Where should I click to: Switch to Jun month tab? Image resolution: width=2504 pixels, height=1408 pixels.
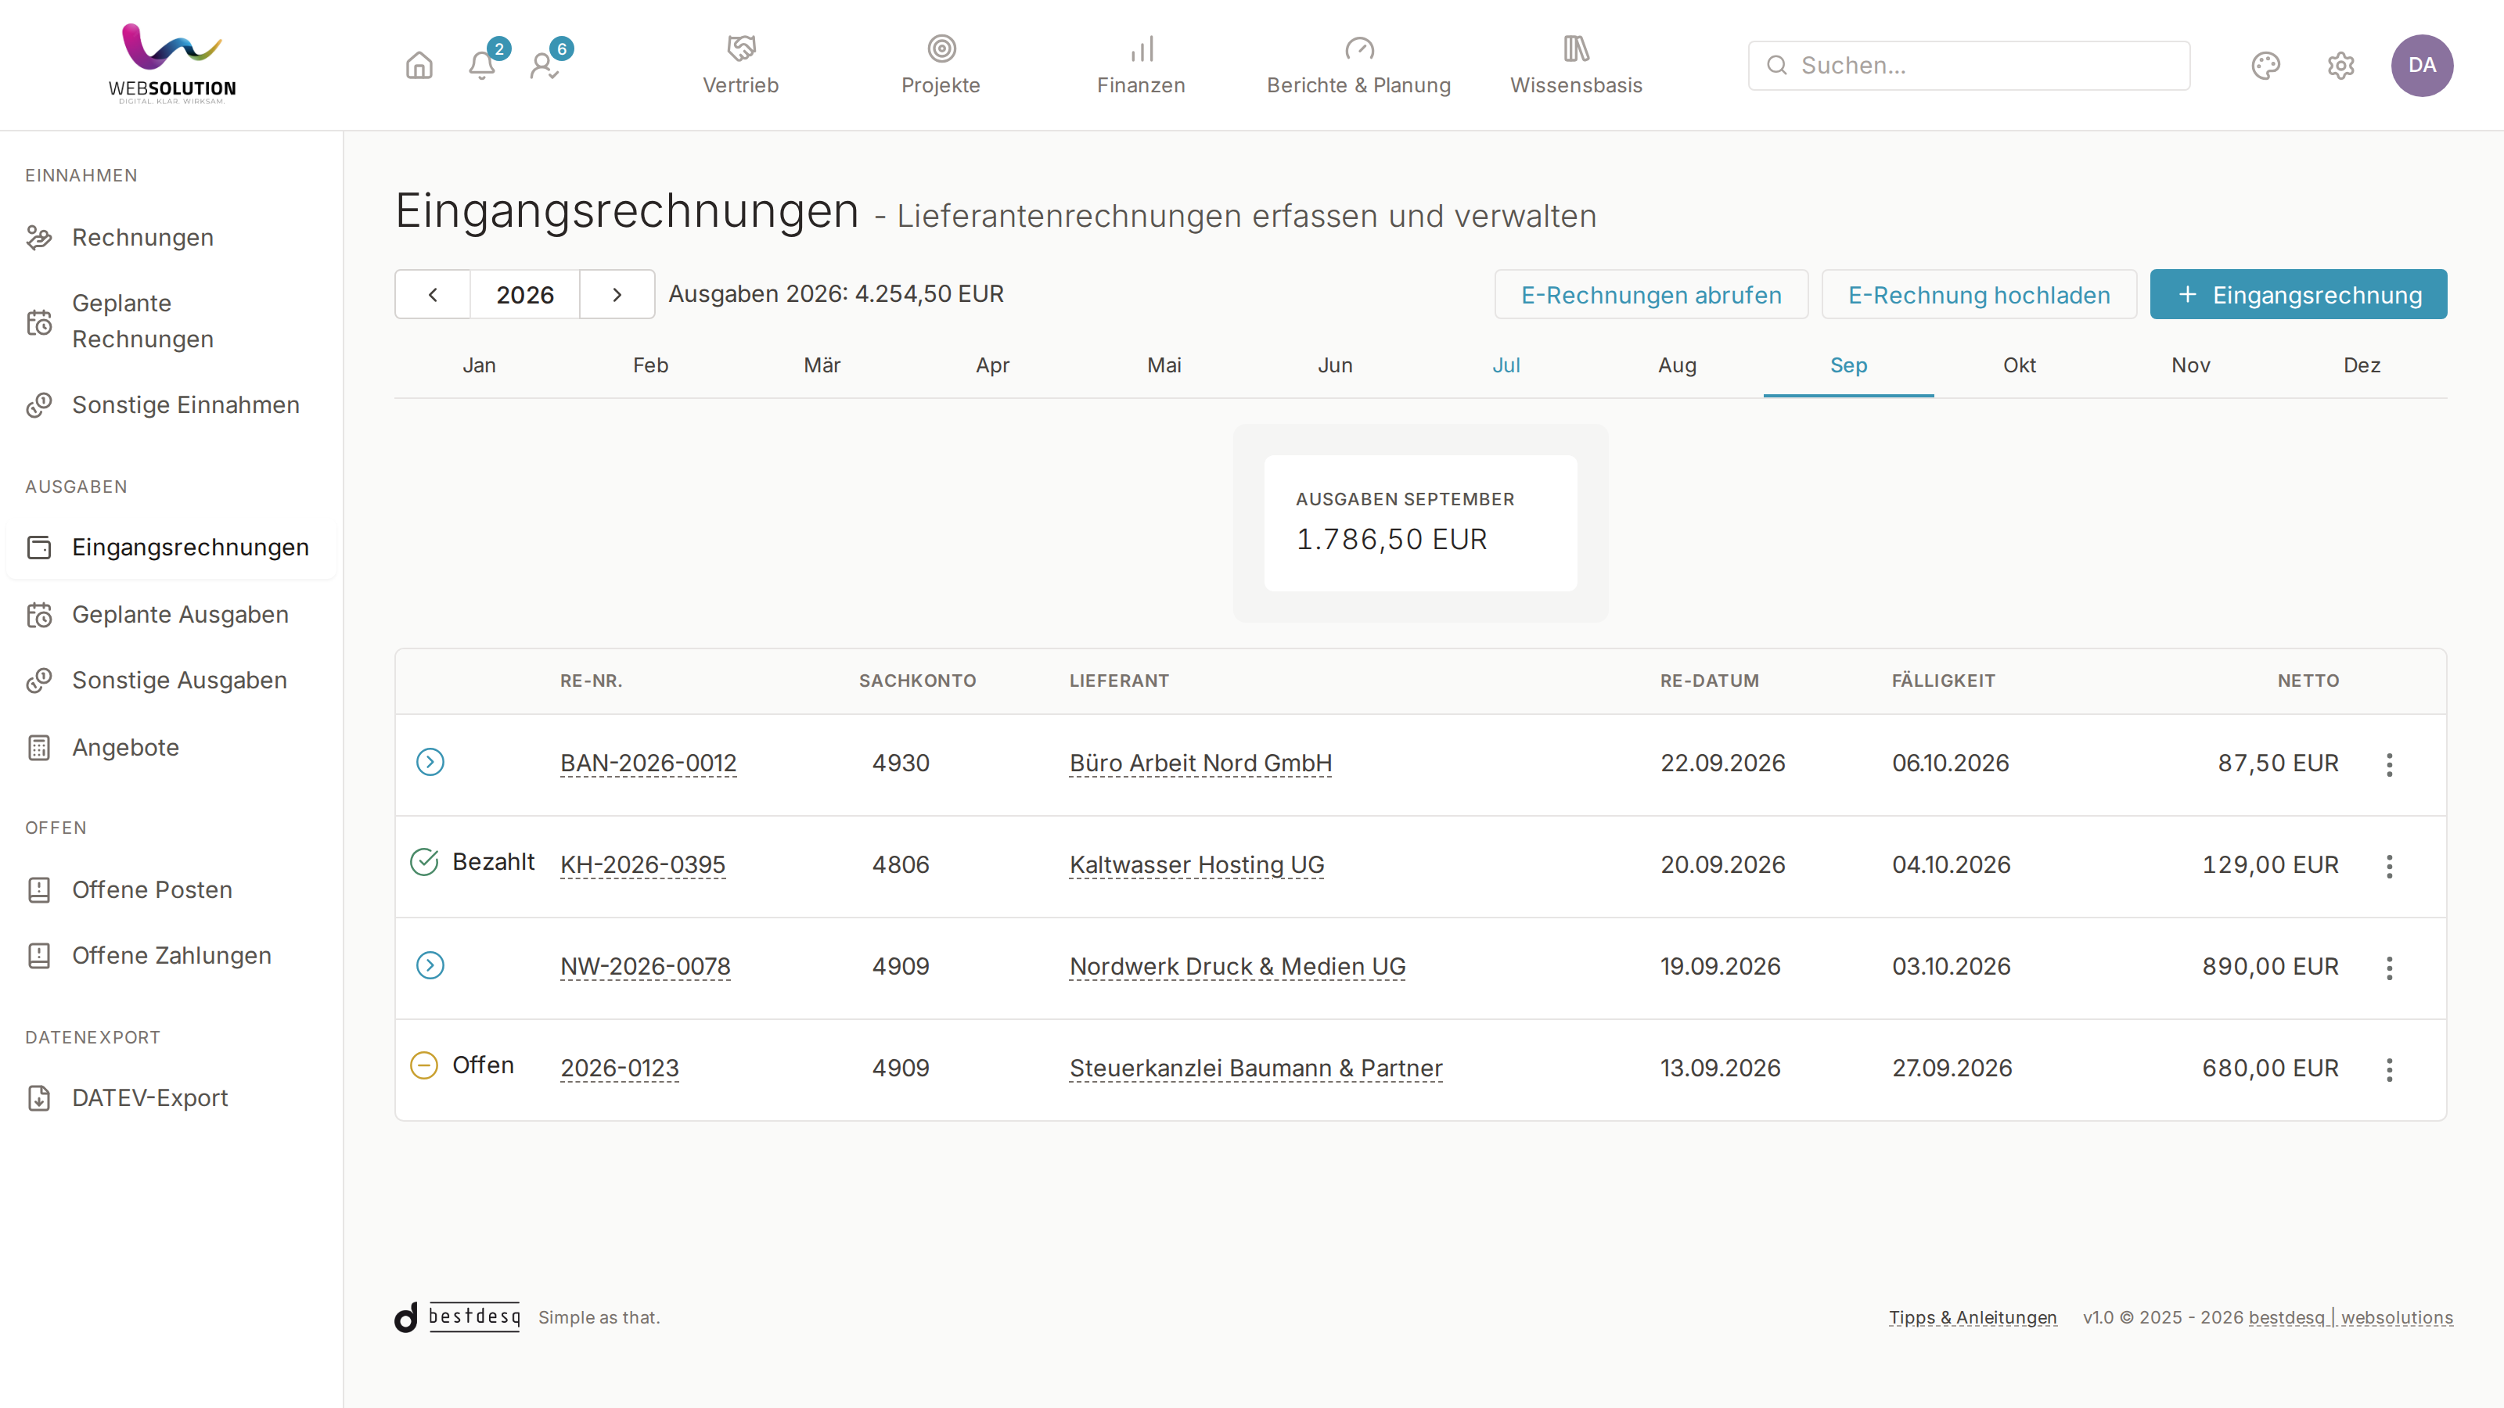pos(1335,365)
